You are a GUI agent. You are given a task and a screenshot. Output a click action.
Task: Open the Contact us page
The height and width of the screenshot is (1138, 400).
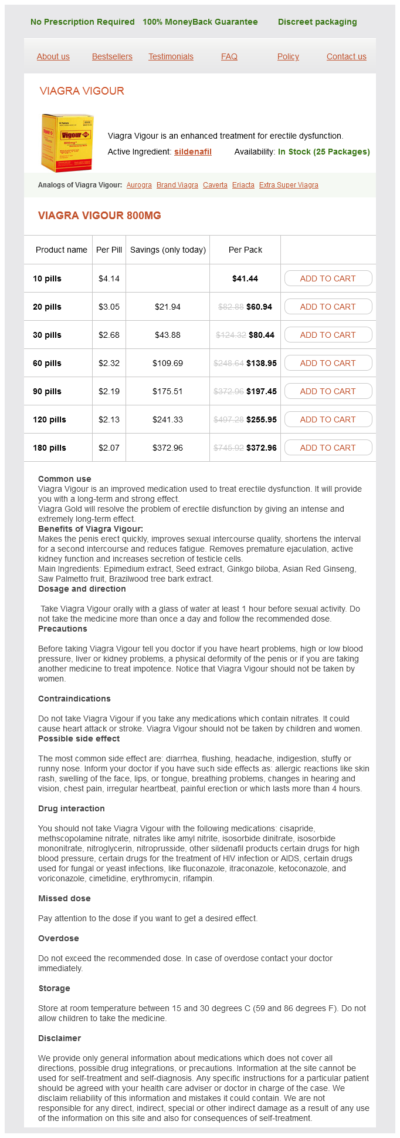click(x=346, y=56)
